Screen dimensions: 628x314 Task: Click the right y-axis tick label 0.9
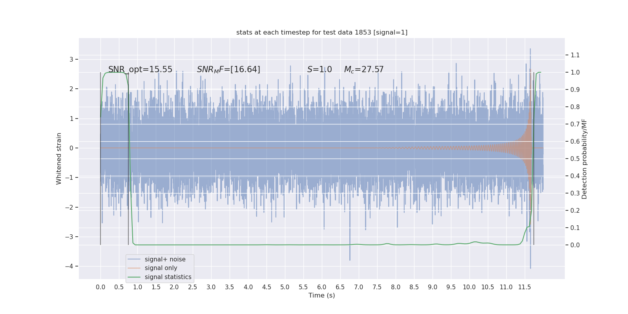click(575, 89)
